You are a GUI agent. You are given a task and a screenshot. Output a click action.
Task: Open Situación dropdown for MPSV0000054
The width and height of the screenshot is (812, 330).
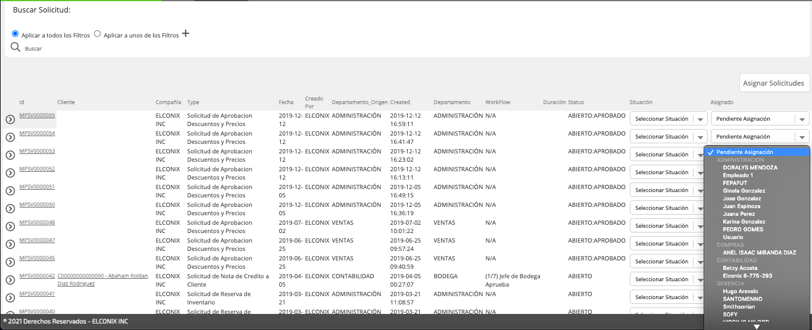click(x=669, y=137)
